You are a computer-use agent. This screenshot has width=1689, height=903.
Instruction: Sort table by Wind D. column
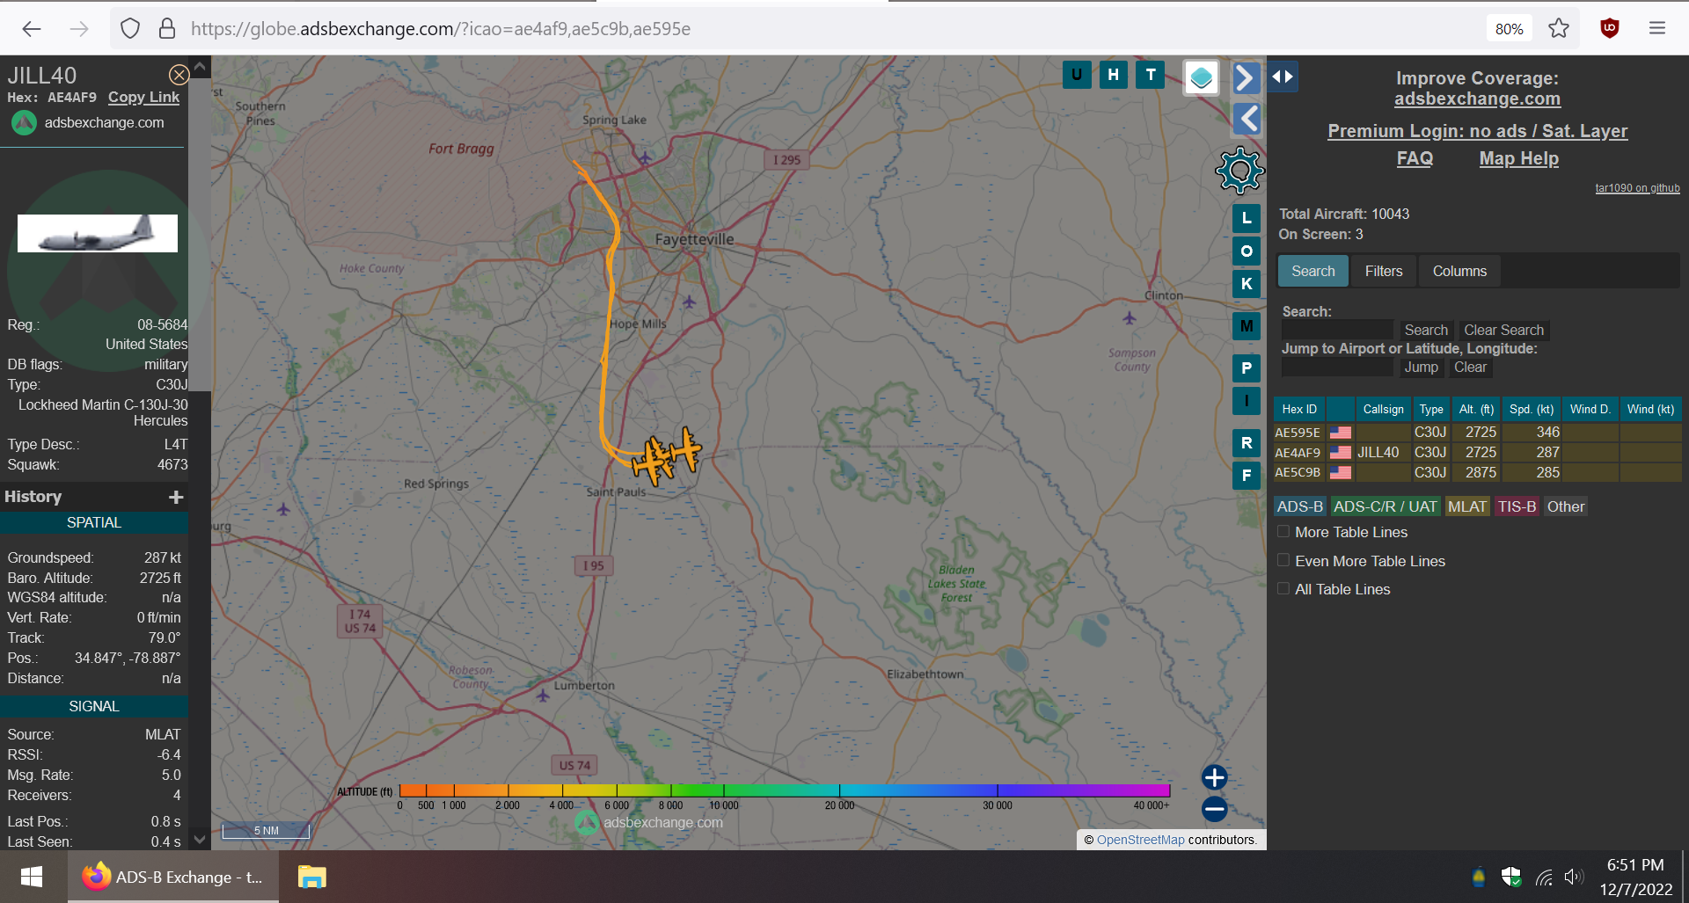[1590, 409]
